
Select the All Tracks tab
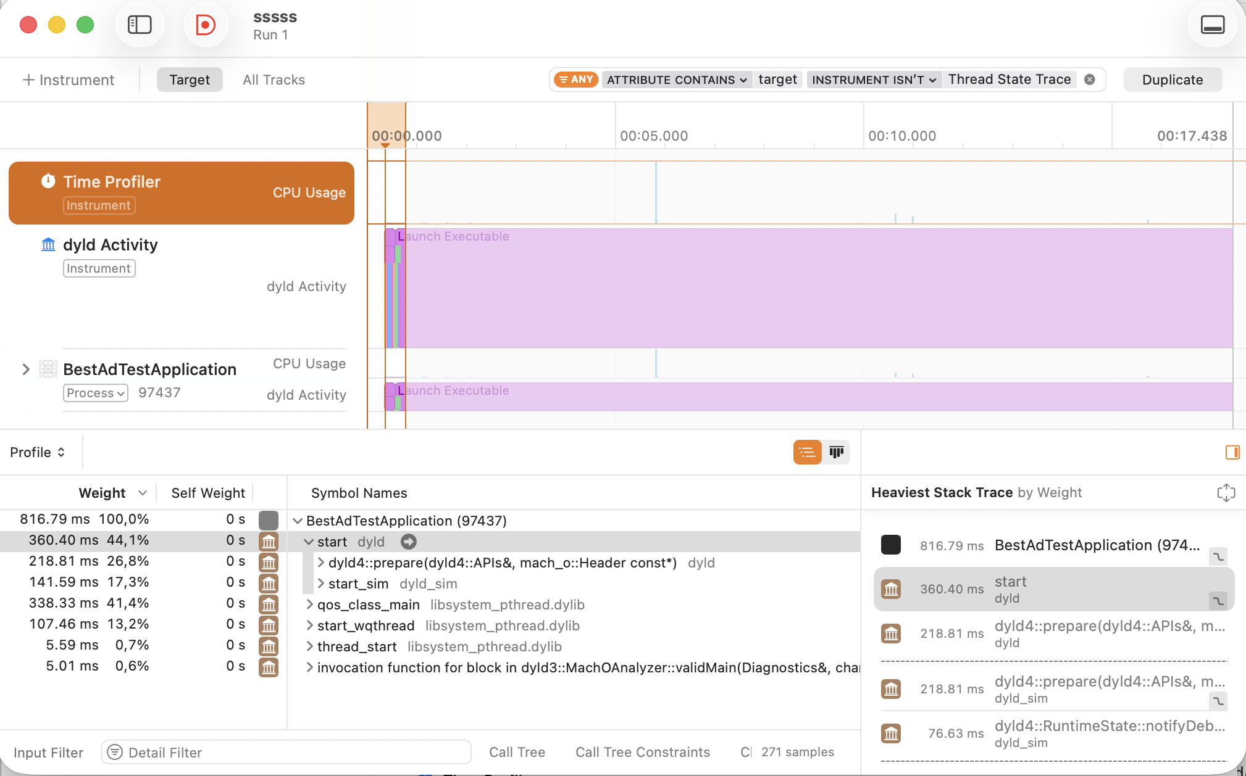[x=274, y=80]
